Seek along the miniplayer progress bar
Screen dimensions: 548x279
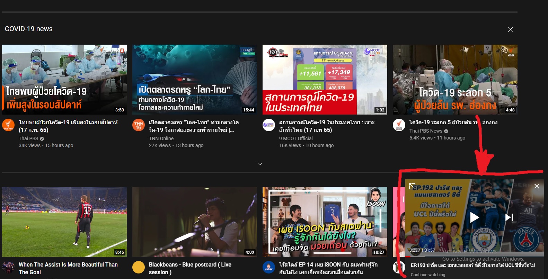pos(475,256)
